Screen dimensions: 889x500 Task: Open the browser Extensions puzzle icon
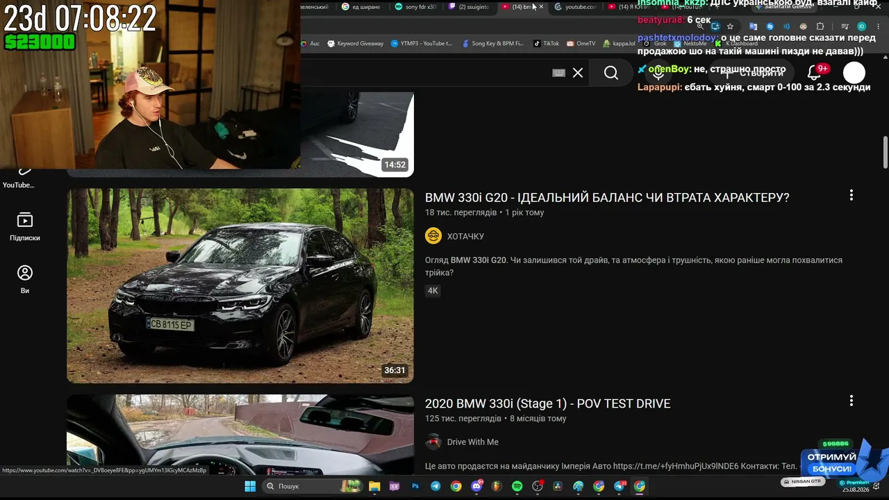820,26
